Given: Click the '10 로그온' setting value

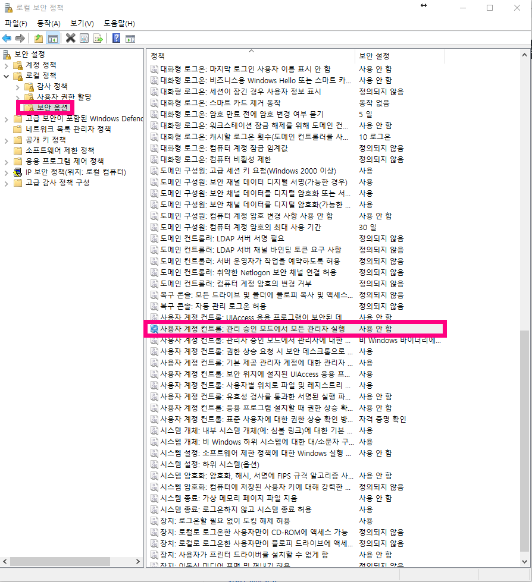Looking at the screenshot, I should click(x=375, y=137).
